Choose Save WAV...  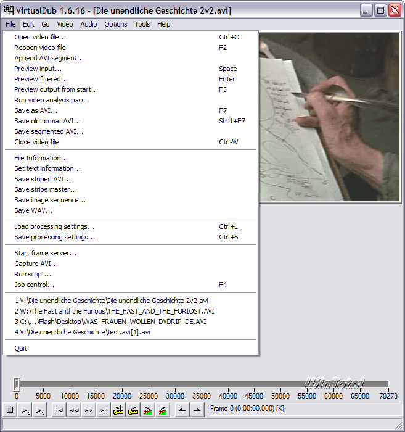[131, 210]
